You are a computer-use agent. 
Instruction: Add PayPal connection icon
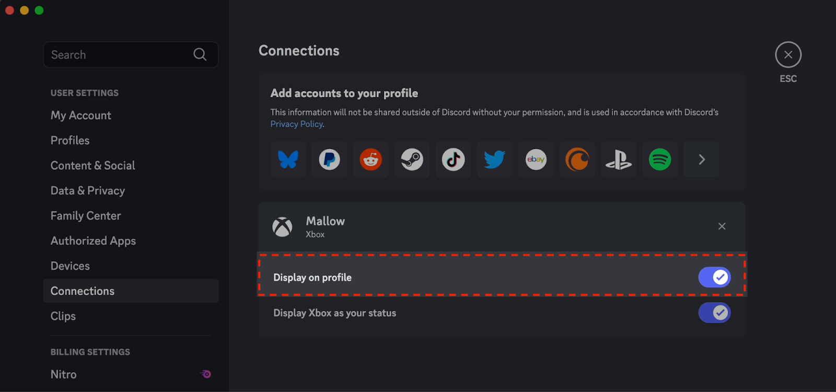pos(330,159)
